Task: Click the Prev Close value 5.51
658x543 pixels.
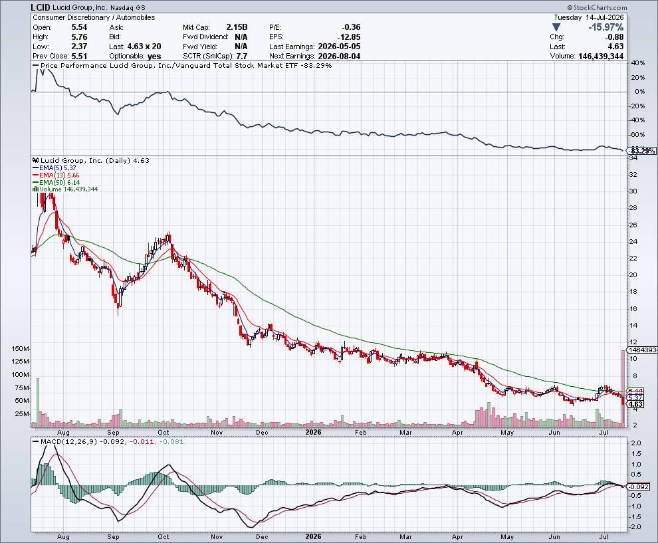Action: point(79,56)
